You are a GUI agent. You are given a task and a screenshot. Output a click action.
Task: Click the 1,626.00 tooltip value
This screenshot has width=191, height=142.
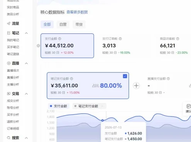(135, 133)
